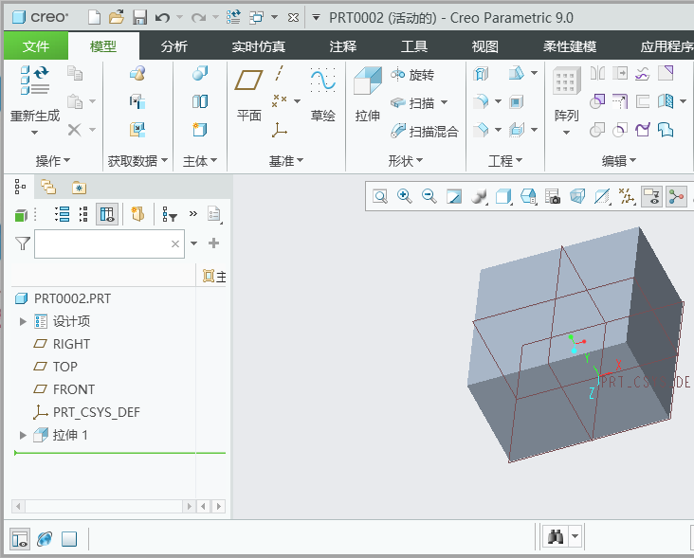Click the model tree search filter field
694x558 pixels.
tap(101, 244)
